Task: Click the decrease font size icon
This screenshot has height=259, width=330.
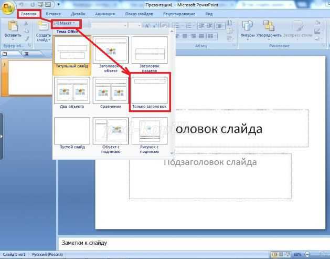Action: click(155, 26)
